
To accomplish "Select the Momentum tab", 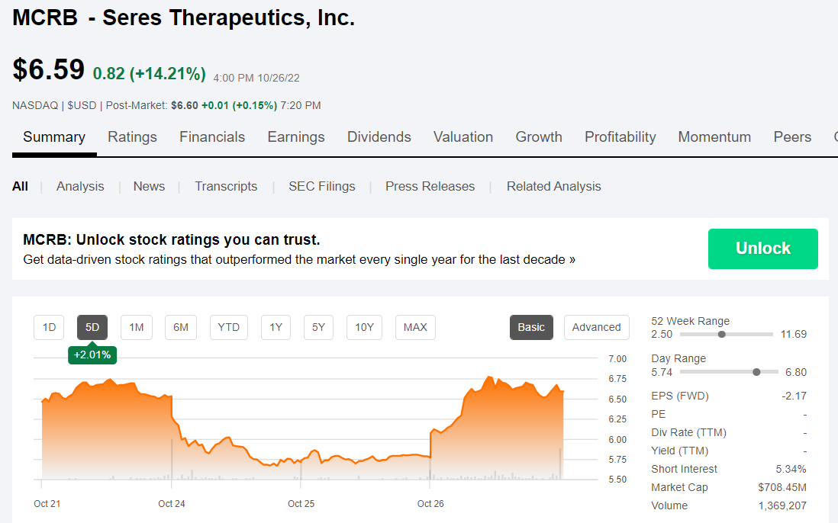I will [x=714, y=137].
